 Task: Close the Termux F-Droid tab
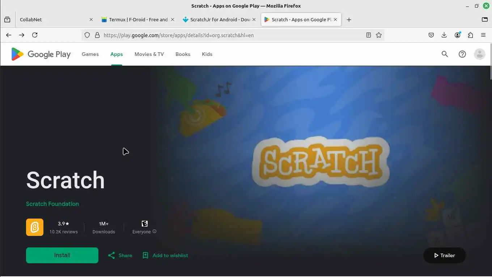(173, 19)
